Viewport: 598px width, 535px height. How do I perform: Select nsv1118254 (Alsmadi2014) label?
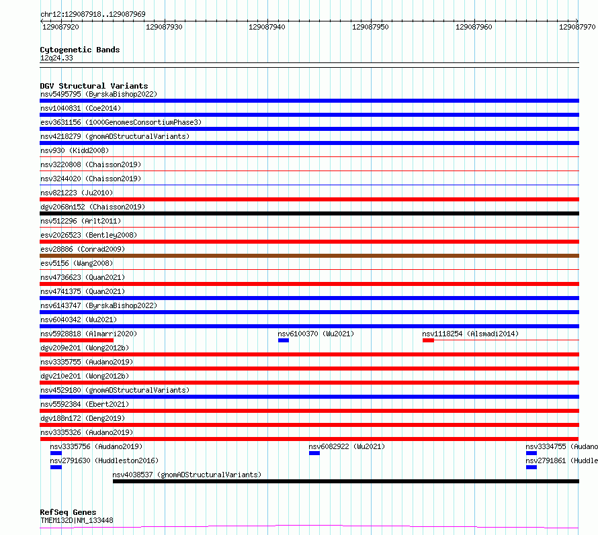[x=470, y=334]
